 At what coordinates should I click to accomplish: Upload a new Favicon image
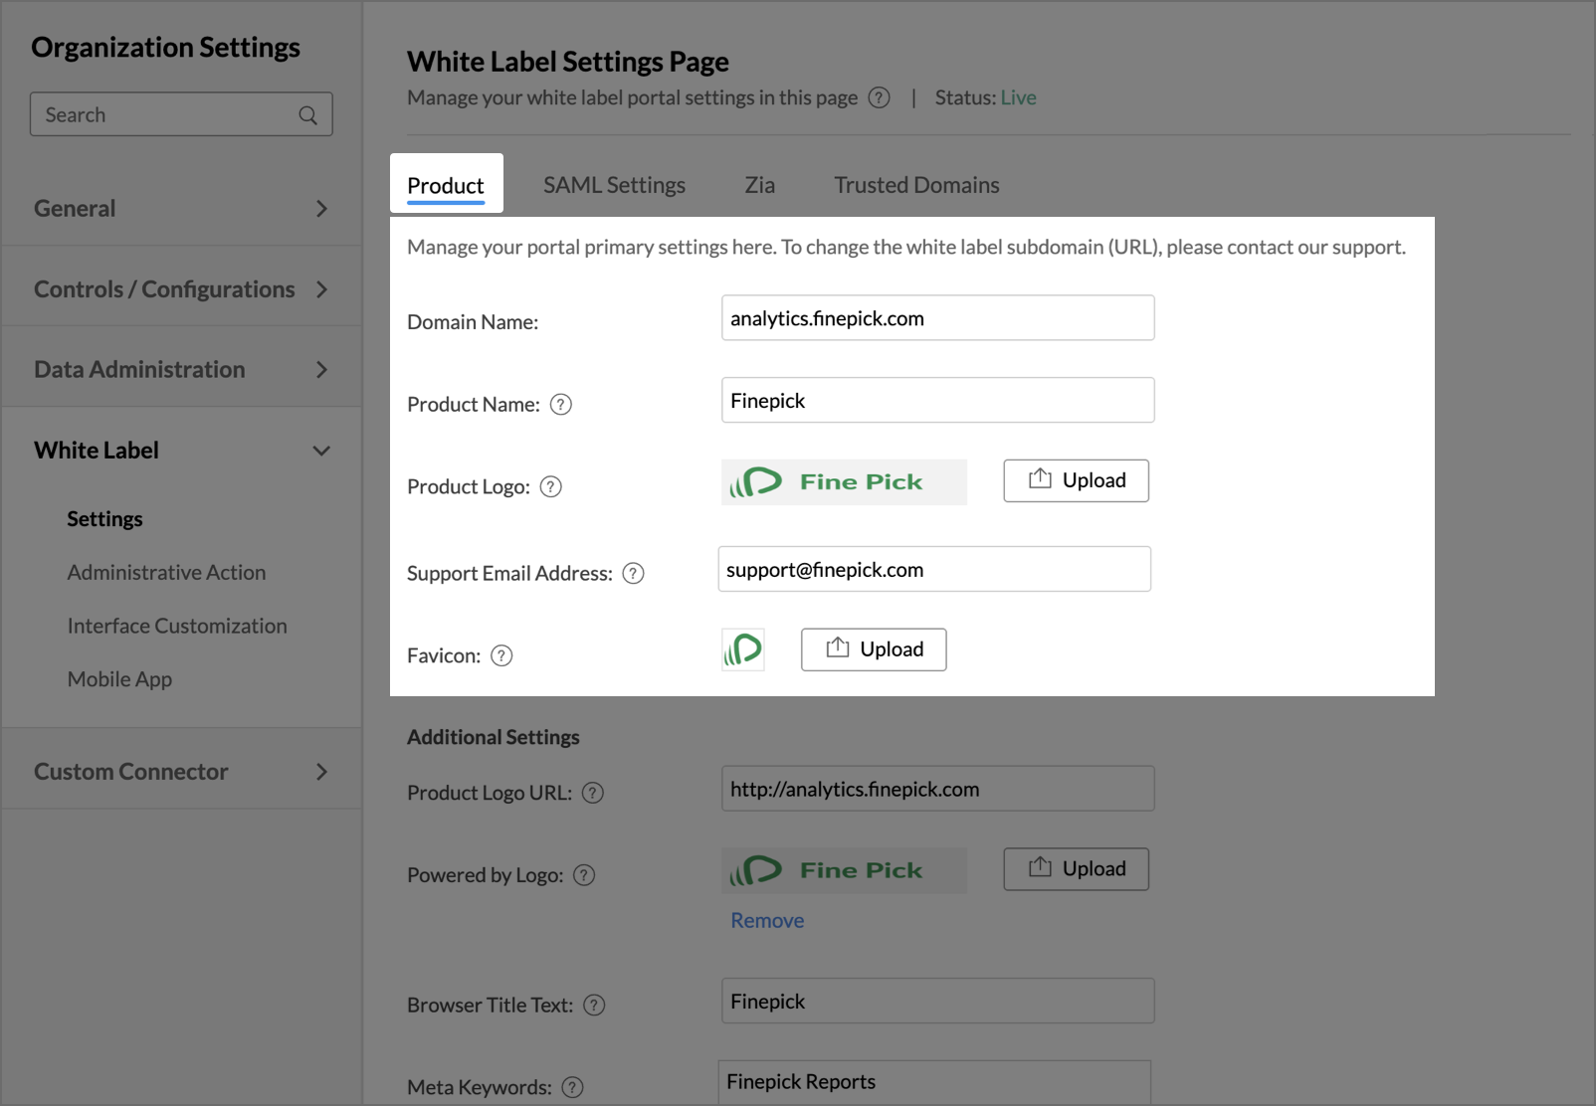click(874, 649)
